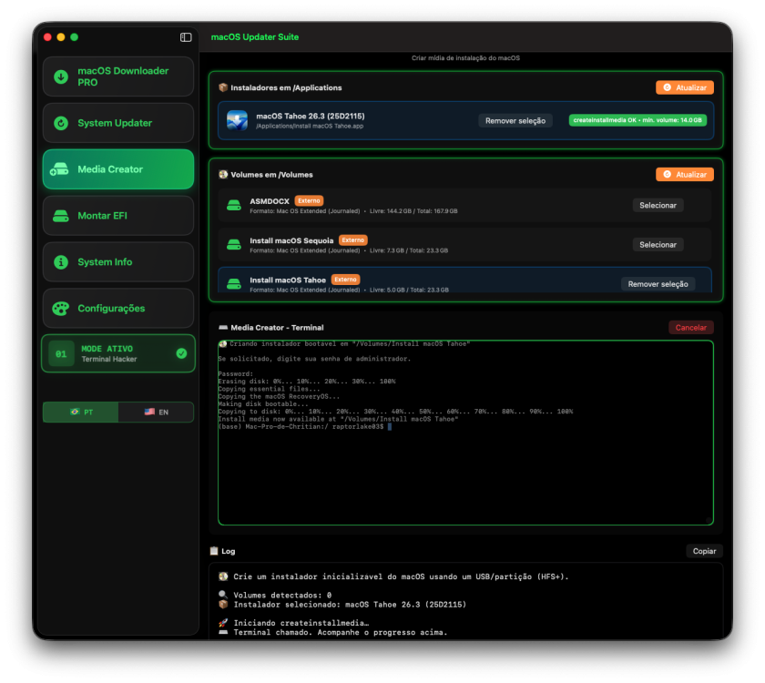Click the rocket icon in the log

pyautogui.click(x=223, y=623)
